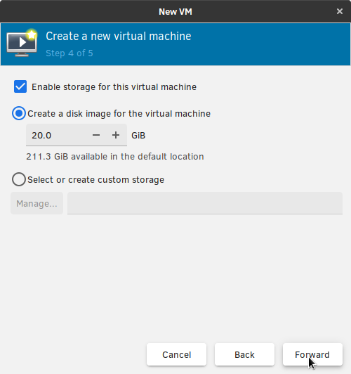Viewport: 351px width, 374px height.
Task: Click the 20.0 disk size field
Action: [56, 135]
